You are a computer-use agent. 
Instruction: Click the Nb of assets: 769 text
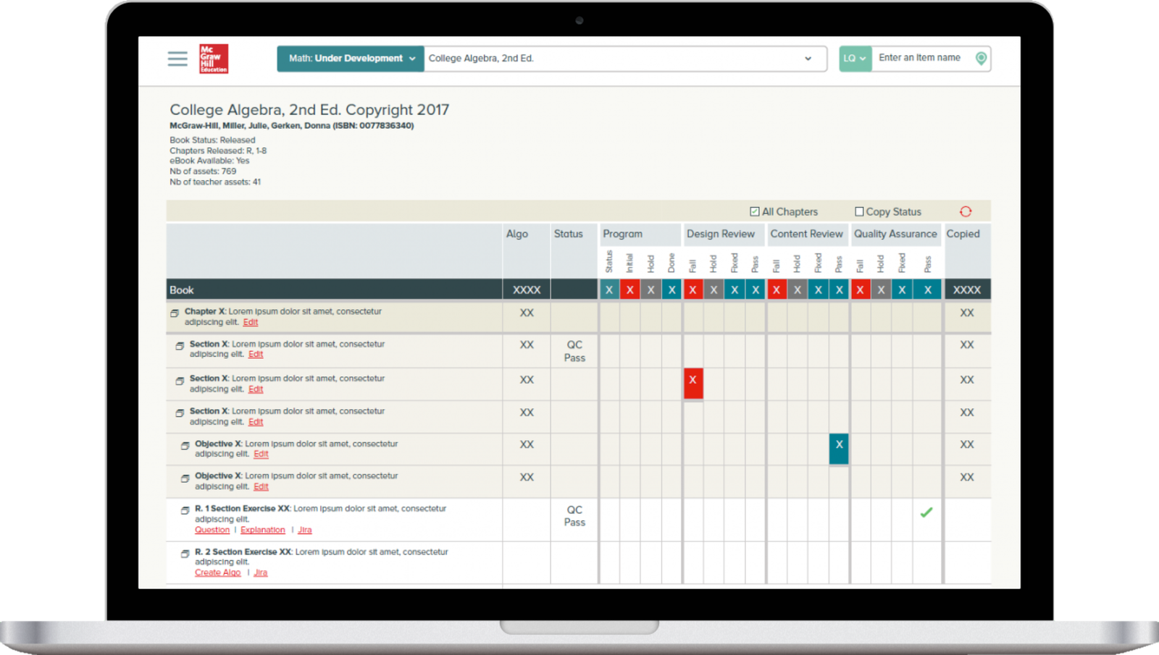click(x=203, y=172)
